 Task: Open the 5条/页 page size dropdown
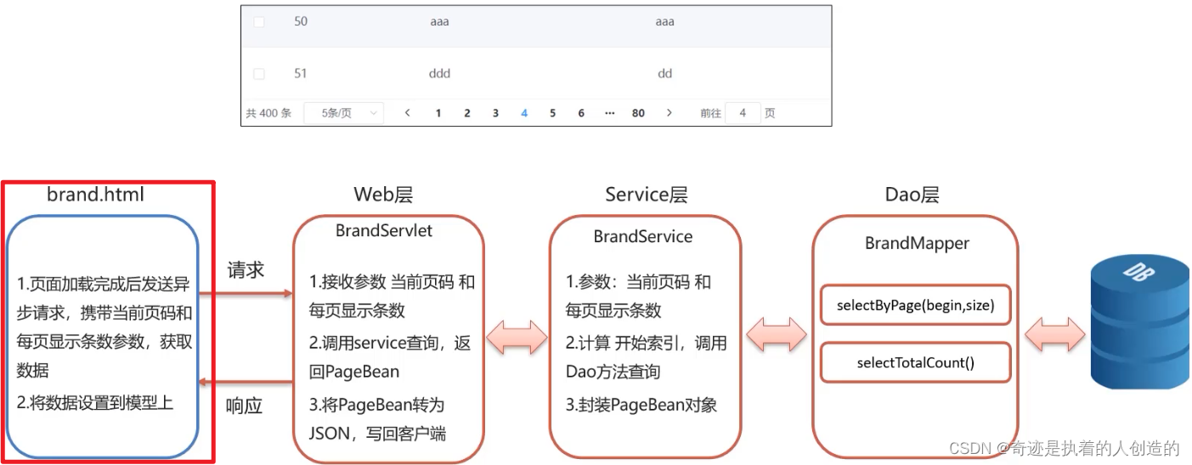343,113
